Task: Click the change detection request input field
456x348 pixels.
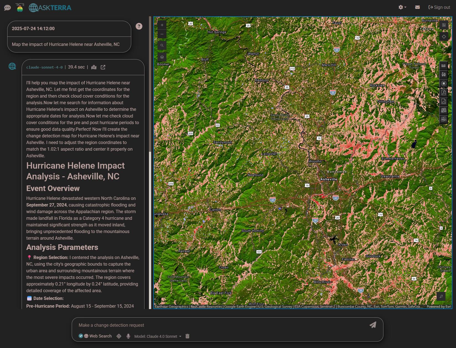Action: 194,325
